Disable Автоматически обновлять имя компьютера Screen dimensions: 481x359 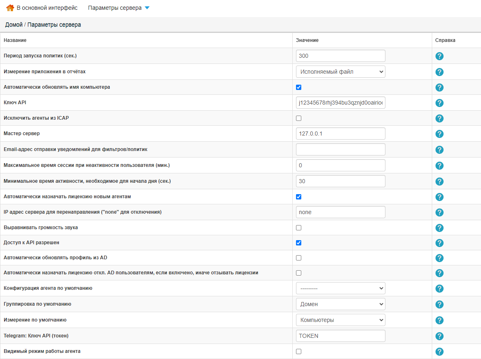[x=299, y=87]
